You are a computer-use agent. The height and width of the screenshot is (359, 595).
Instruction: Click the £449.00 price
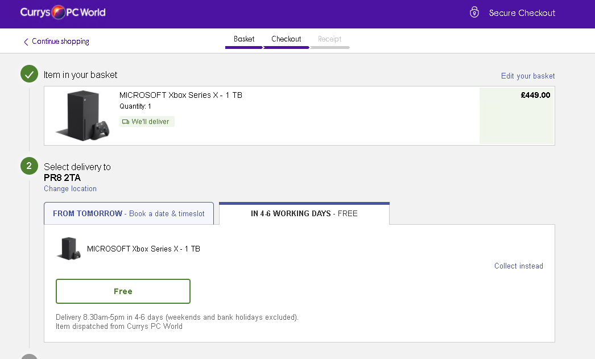point(535,95)
